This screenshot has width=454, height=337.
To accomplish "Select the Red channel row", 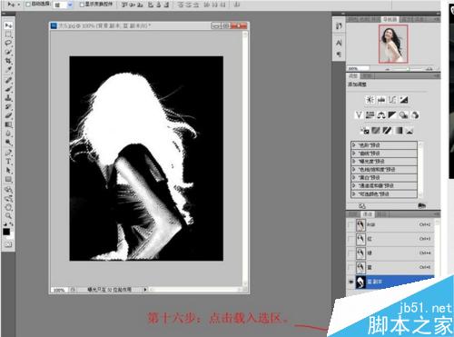I will point(392,239).
